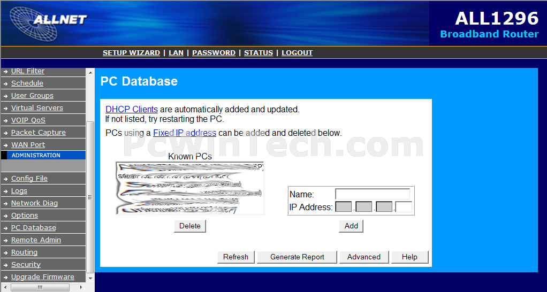This screenshot has width=547, height=292.
Task: Focus the last IP Address octet field
Action: tap(404, 206)
